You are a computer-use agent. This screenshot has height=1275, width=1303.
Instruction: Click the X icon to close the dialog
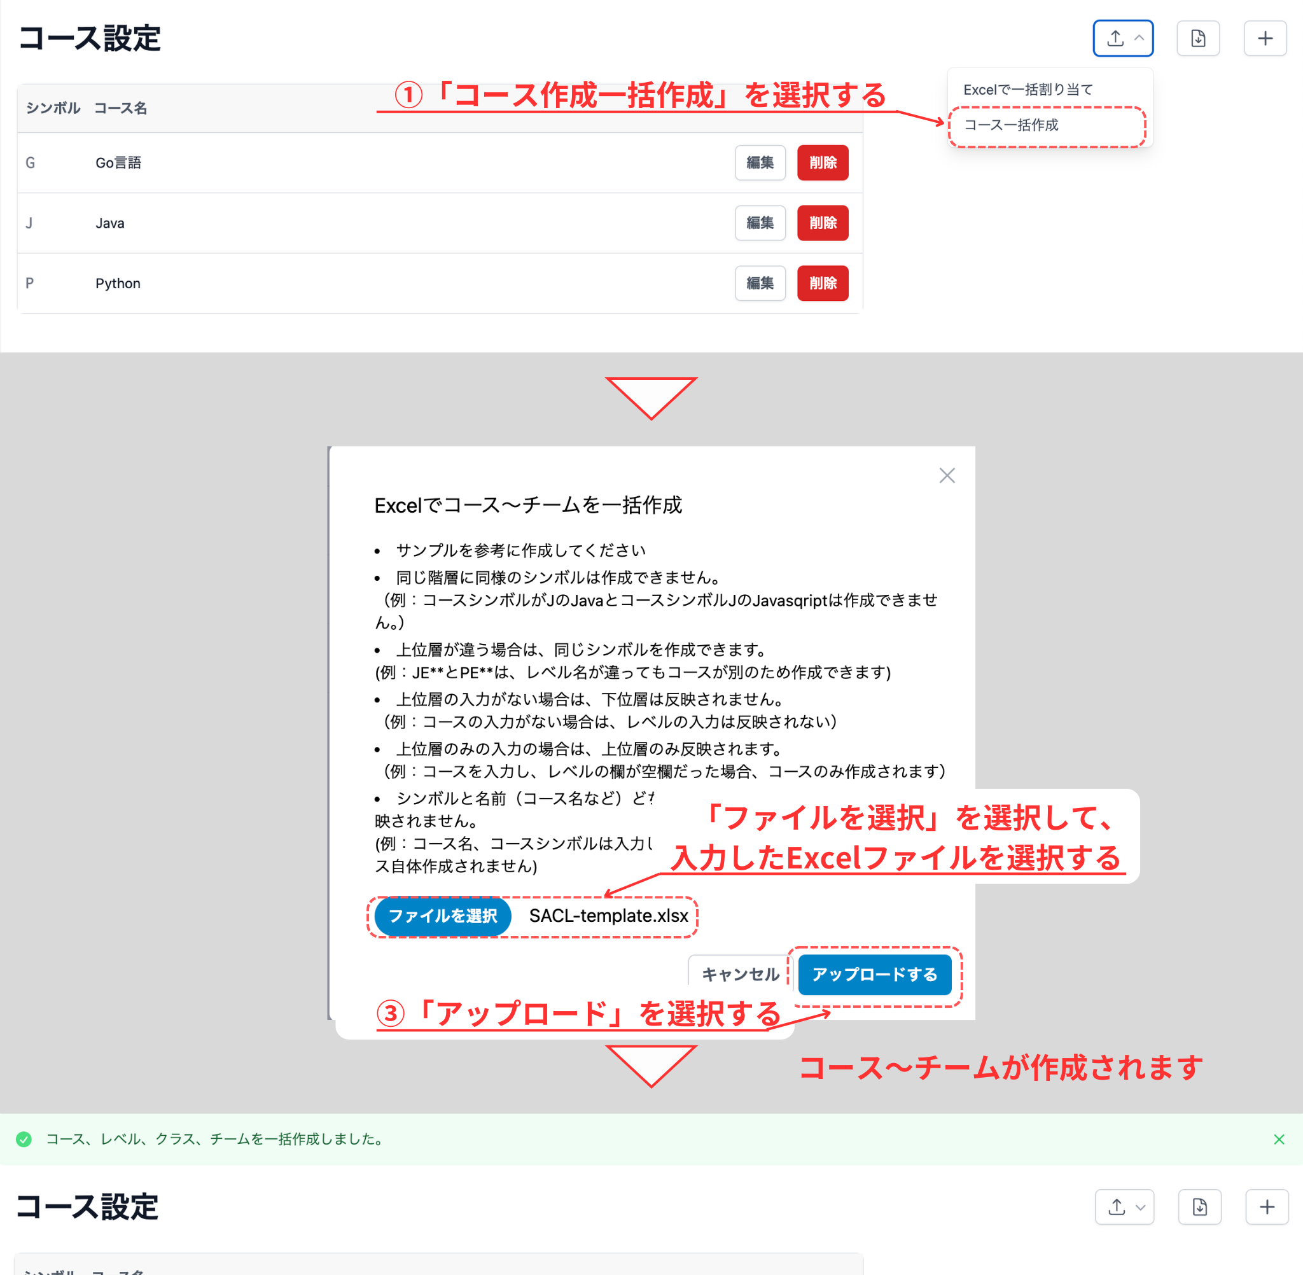(947, 475)
